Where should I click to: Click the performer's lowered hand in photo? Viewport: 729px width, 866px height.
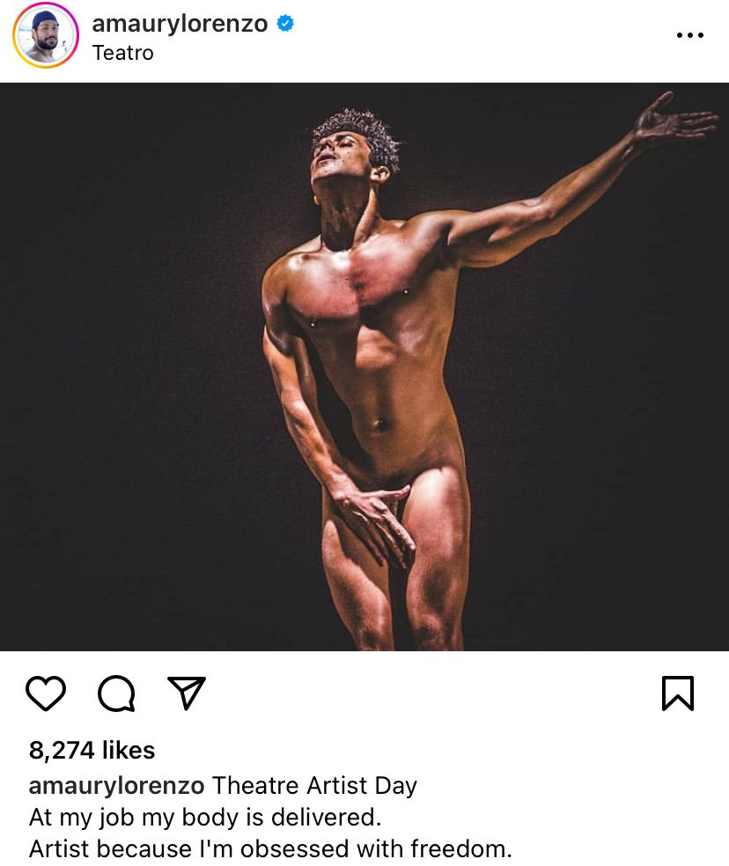[379, 519]
